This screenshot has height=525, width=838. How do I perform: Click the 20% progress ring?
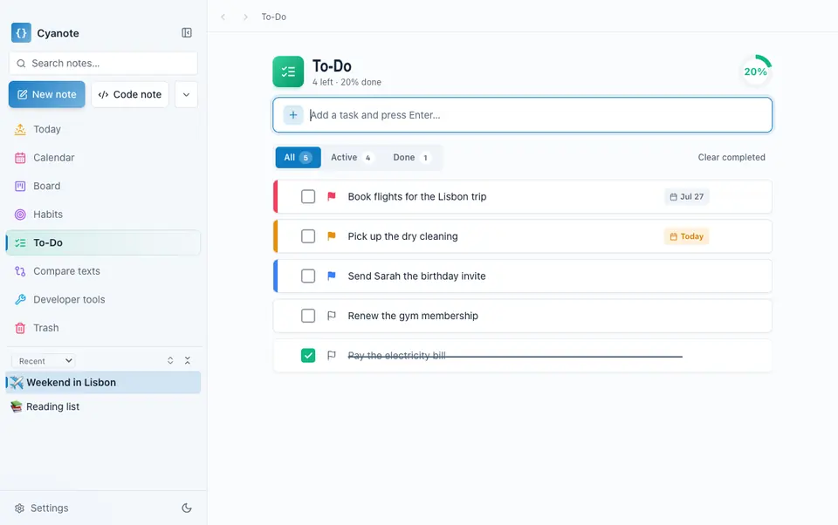pyautogui.click(x=755, y=72)
